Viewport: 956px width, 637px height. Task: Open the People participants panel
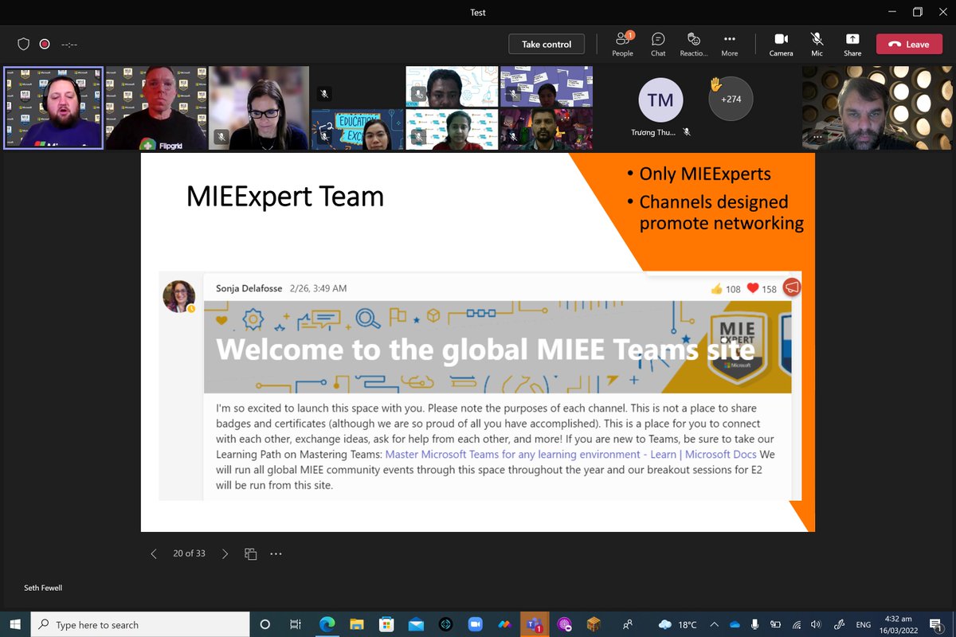pos(623,44)
